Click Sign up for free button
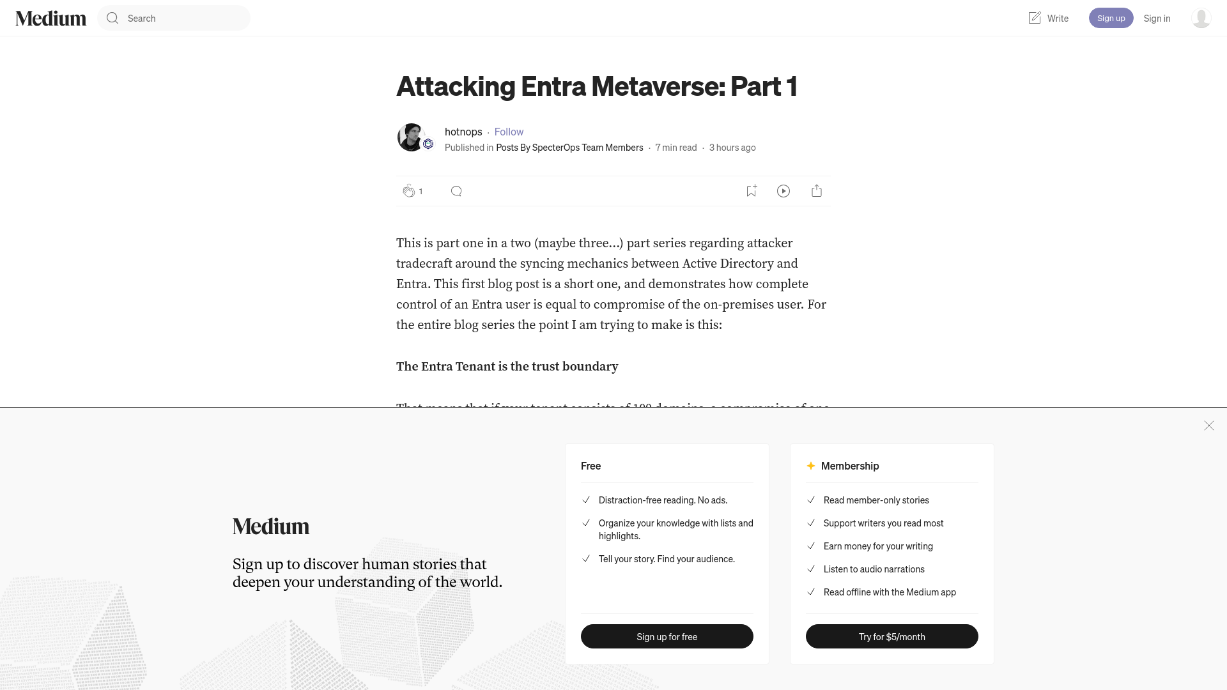Viewport: 1227px width, 690px height. point(667,636)
